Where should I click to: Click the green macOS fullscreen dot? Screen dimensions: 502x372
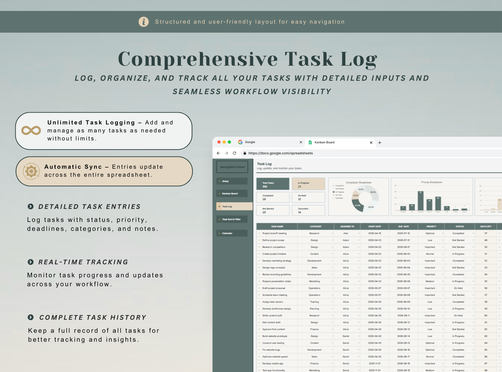(229, 142)
